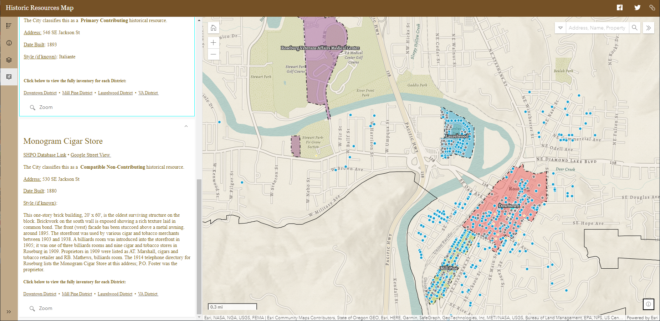Collapse the right panel double-chevron

[649, 28]
